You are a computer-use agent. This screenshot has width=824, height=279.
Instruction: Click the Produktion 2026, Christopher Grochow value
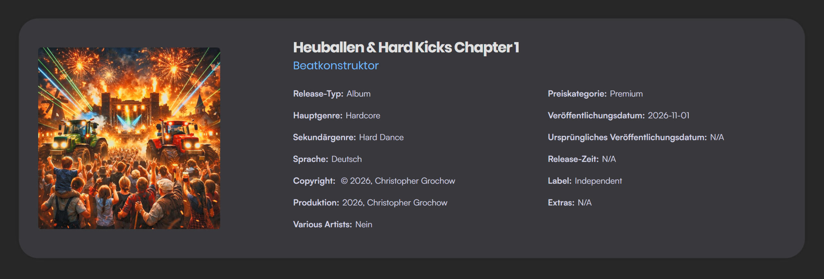pos(395,203)
